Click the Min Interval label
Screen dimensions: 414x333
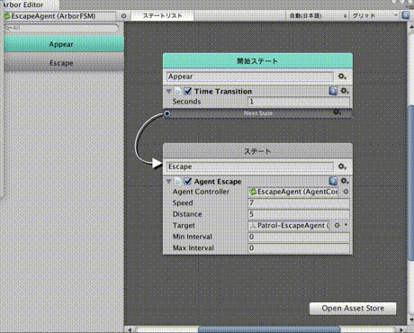193,237
